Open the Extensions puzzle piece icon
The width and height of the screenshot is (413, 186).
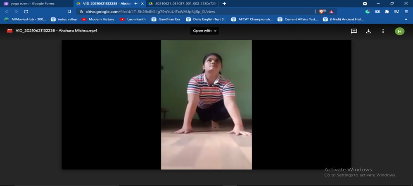(387, 12)
